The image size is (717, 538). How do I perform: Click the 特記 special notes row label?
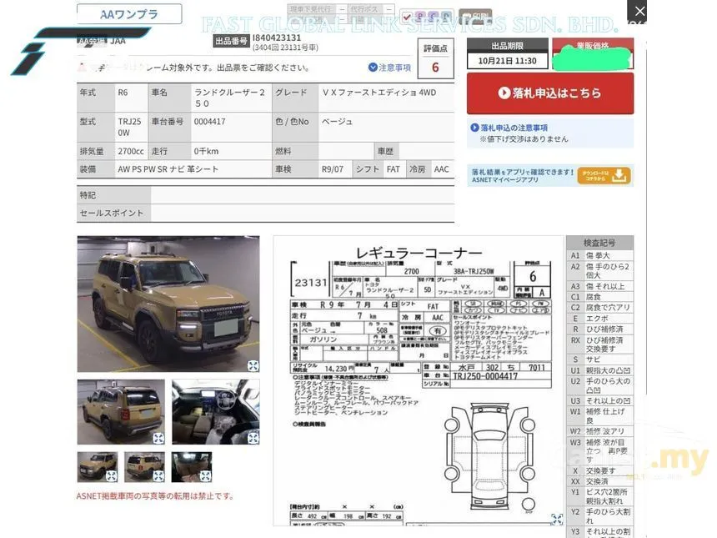point(114,195)
